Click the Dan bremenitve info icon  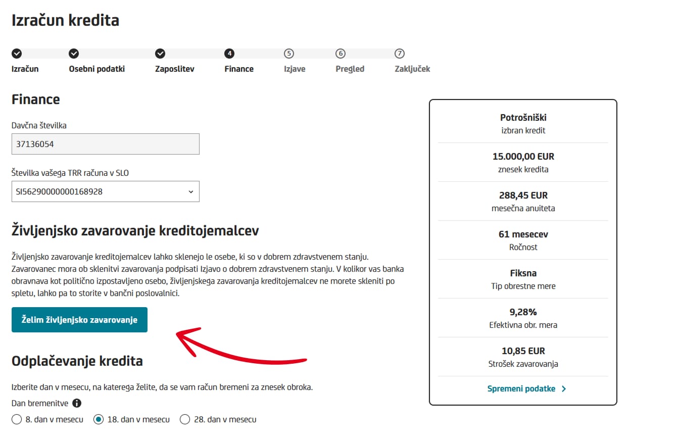[x=77, y=403]
